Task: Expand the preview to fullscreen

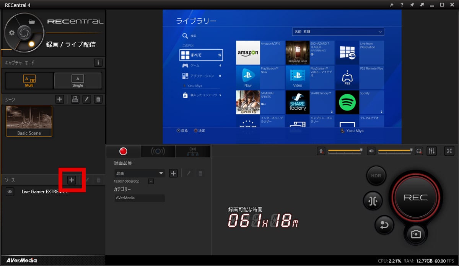Action: (x=449, y=151)
